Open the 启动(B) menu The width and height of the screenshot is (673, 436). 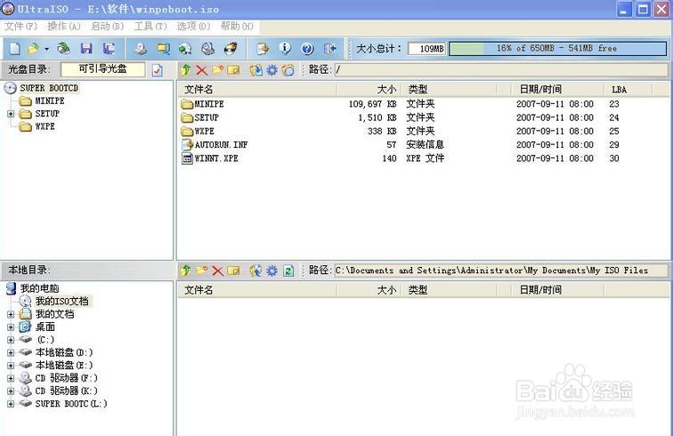107,26
